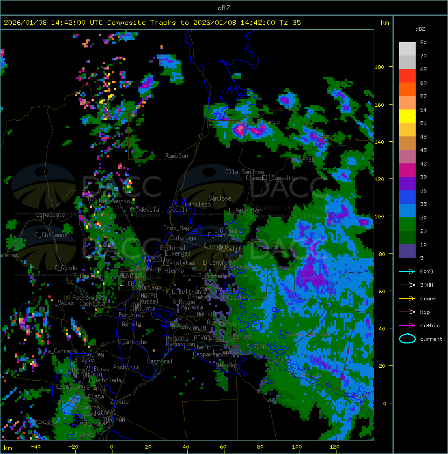Click the 'Agrelo' map label

(131, 324)
